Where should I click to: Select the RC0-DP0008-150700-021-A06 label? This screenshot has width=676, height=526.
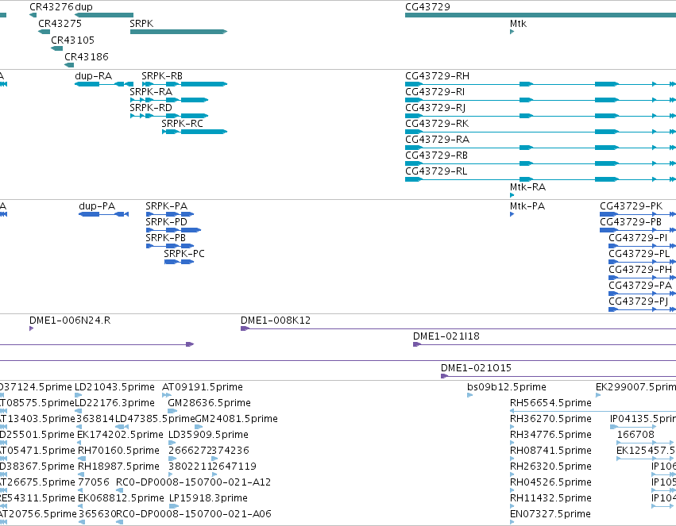click(194, 514)
